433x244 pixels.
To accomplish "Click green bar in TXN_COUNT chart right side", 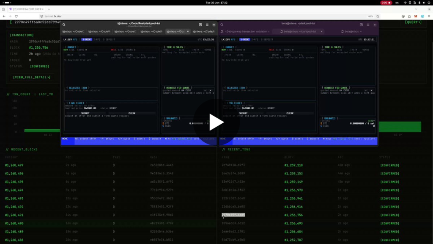I will click(400, 127).
